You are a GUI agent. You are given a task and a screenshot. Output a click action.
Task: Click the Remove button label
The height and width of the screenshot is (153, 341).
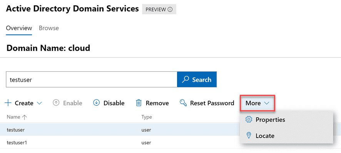(x=157, y=103)
